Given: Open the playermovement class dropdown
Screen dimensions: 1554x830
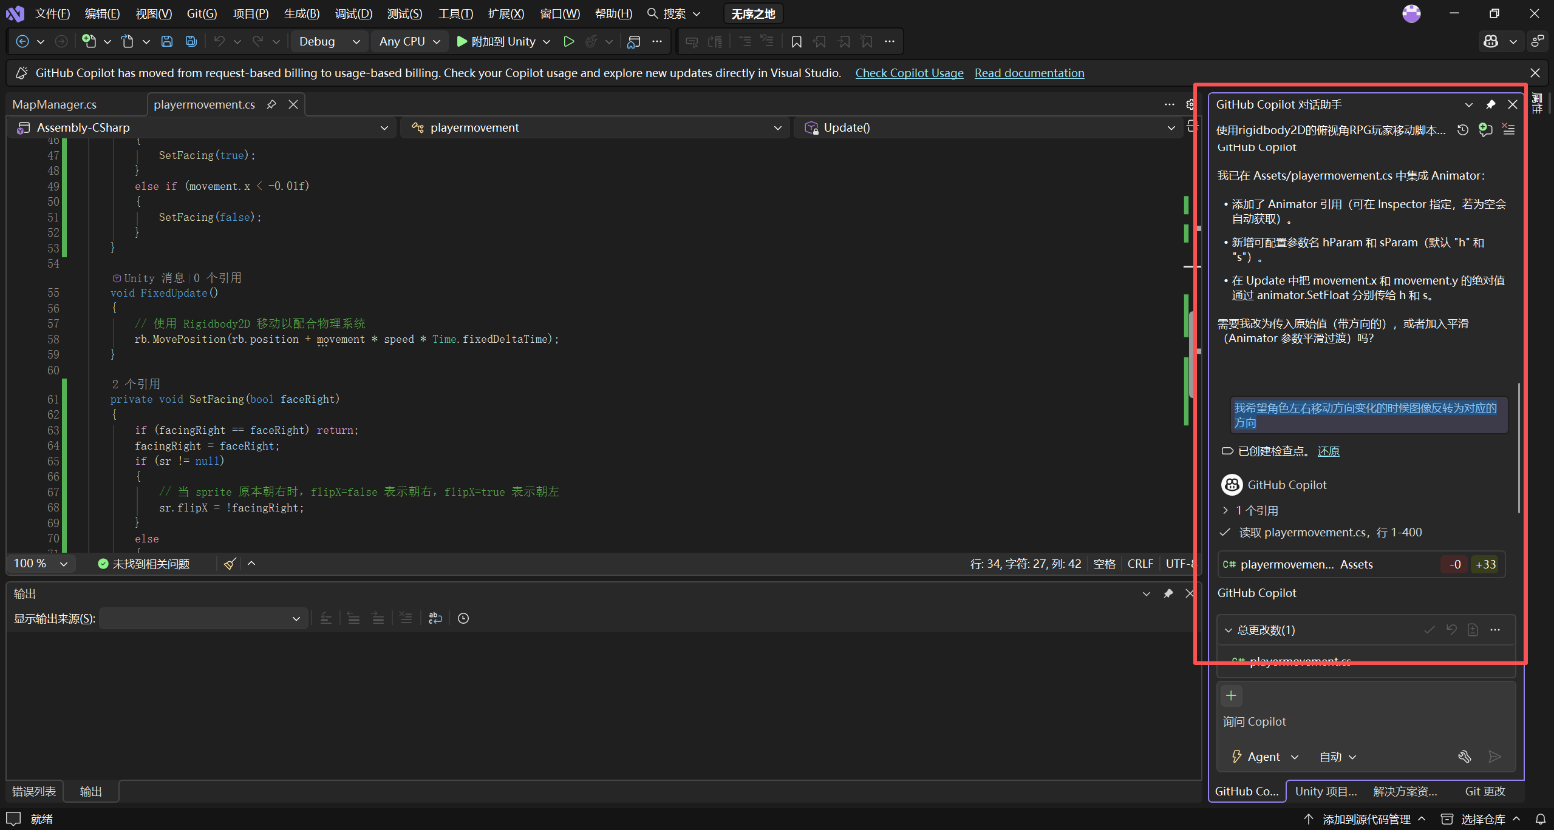Looking at the screenshot, I should click(595, 127).
